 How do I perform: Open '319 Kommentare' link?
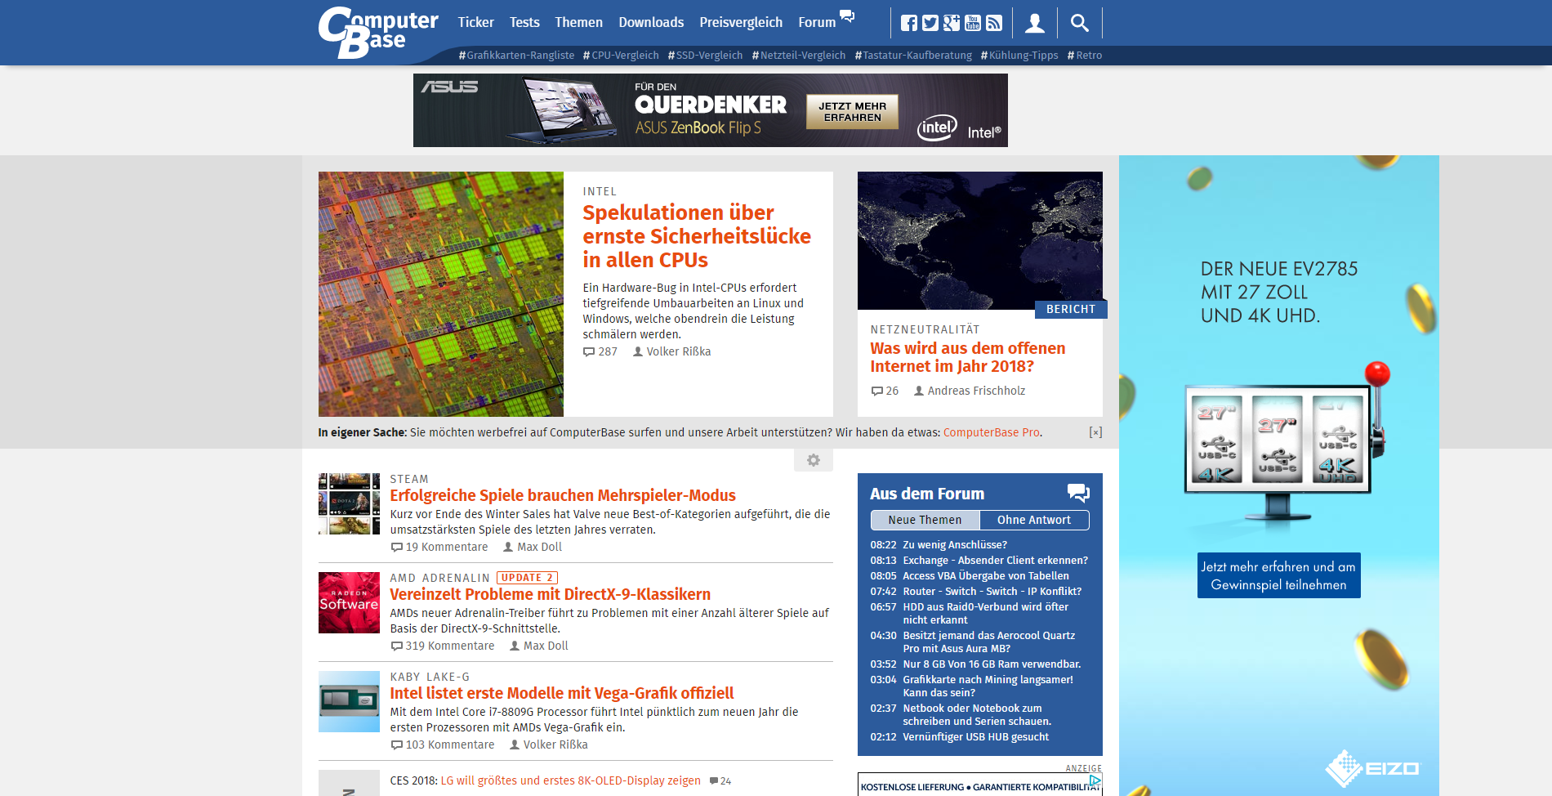[443, 646]
